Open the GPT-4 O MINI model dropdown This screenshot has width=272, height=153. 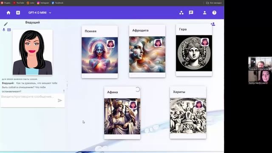tap(40, 13)
